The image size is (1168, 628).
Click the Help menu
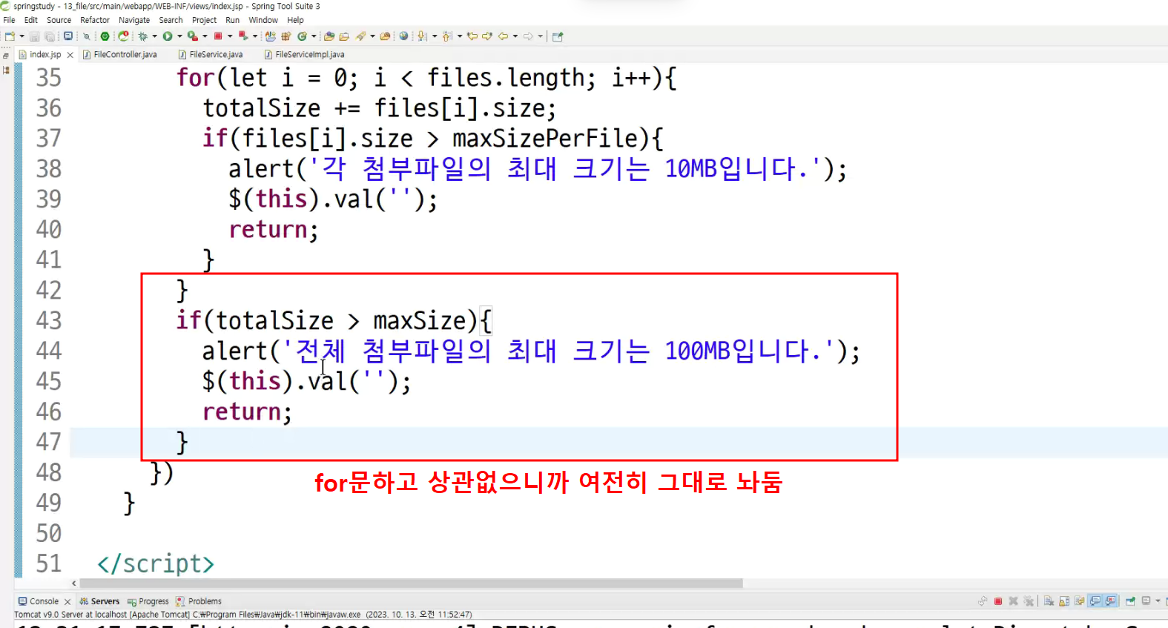click(x=295, y=20)
